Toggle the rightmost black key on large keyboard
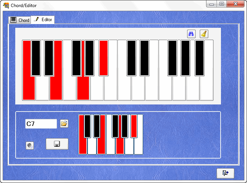Viewport: 247px width, 183px height. click(x=200, y=58)
